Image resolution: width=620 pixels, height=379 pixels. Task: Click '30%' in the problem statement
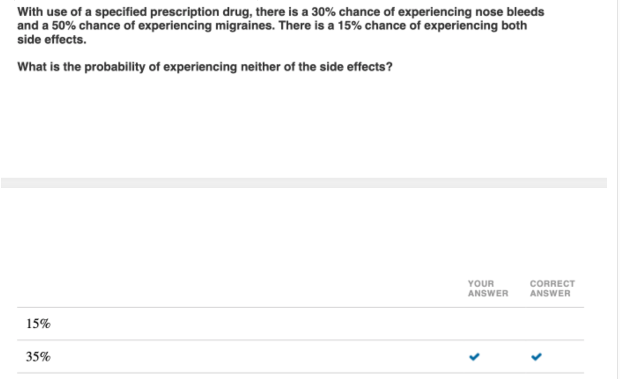(x=323, y=12)
